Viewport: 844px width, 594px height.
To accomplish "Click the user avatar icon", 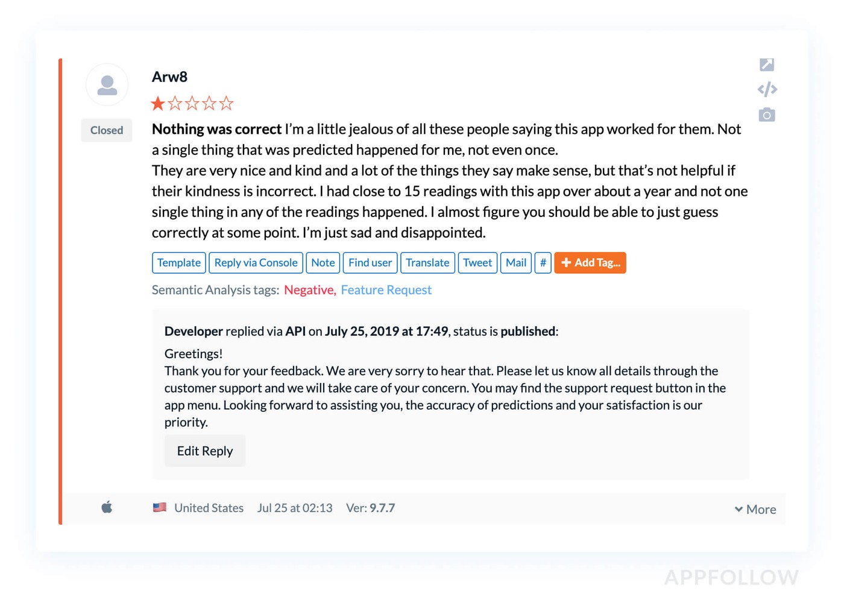I will pyautogui.click(x=107, y=85).
